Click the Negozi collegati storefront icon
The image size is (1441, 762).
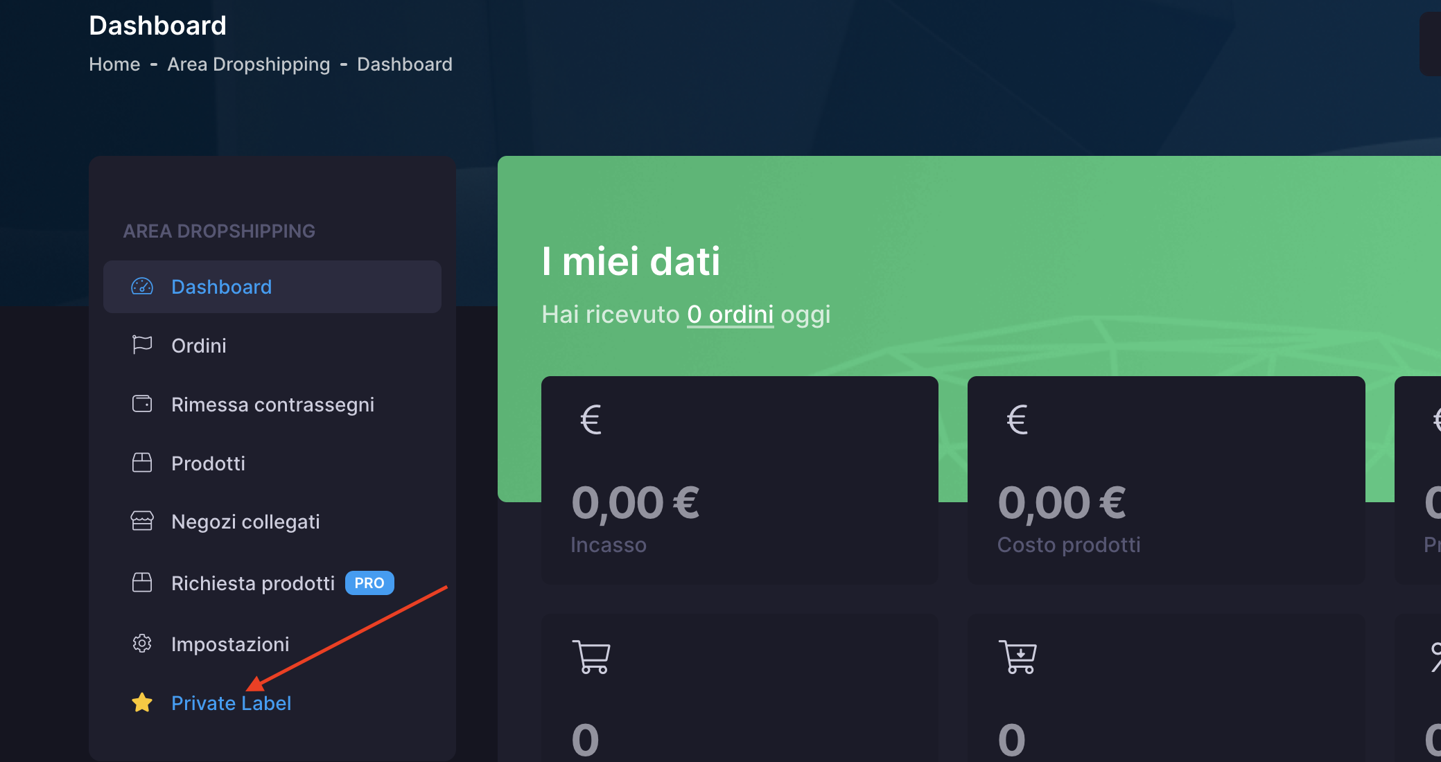pos(142,521)
